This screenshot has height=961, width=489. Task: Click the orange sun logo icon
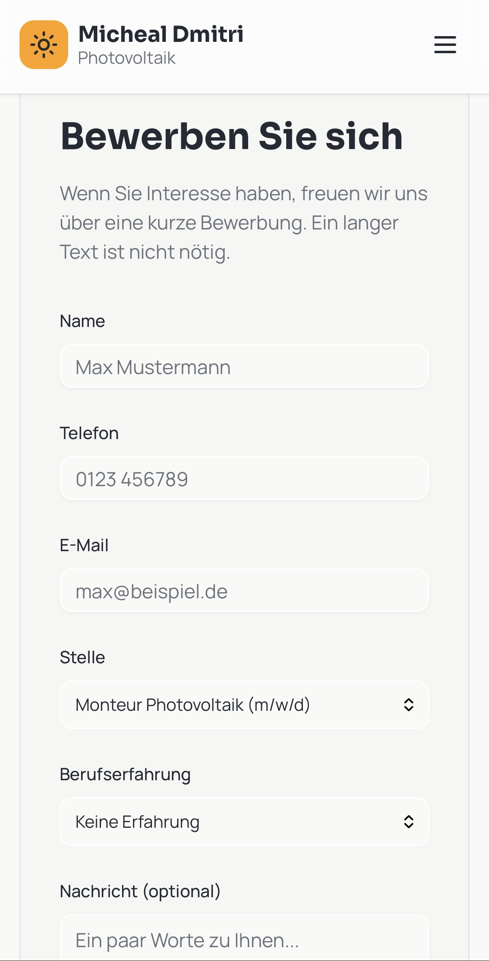tap(44, 45)
